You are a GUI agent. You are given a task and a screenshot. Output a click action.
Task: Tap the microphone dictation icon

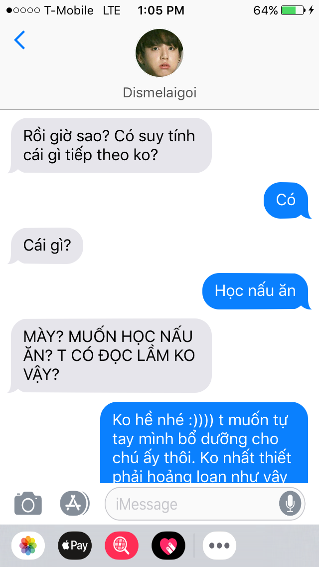tap(290, 504)
